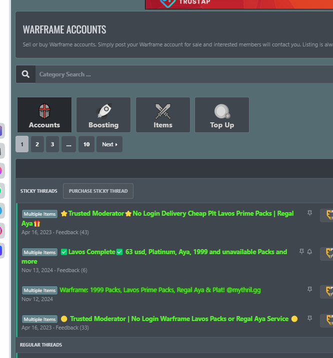333x358 pixels.
Task: Click Purchase Sticky Thread button
Action: pyautogui.click(x=98, y=191)
